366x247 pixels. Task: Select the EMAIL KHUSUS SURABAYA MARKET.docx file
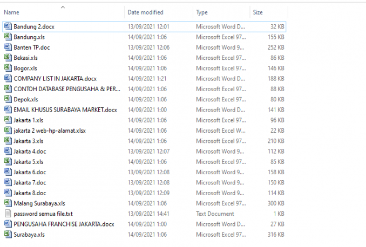tap(65, 109)
